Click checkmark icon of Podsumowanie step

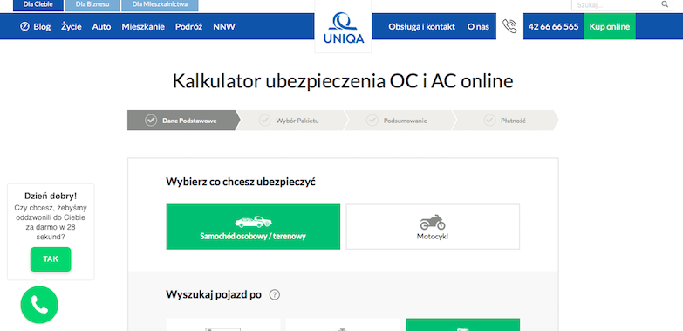tap(372, 121)
